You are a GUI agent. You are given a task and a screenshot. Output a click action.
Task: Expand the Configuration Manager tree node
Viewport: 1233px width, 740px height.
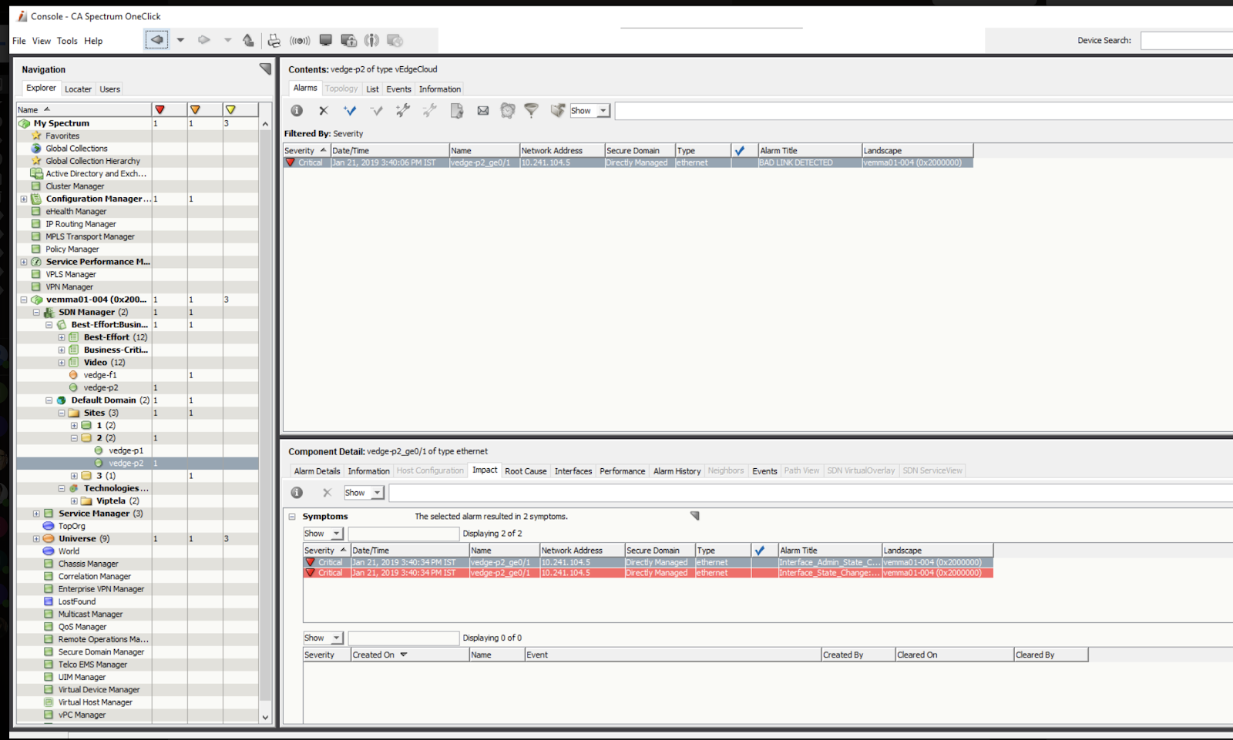tap(24, 199)
